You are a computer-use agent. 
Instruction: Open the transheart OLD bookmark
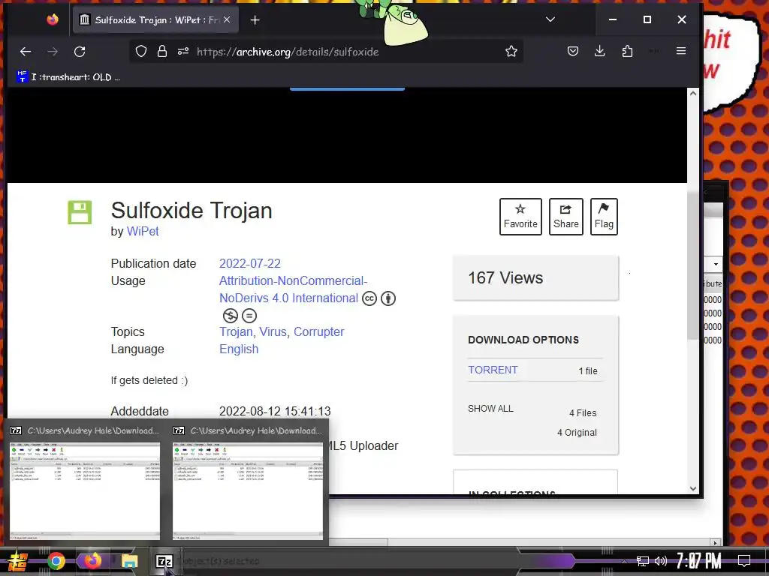[68, 77]
